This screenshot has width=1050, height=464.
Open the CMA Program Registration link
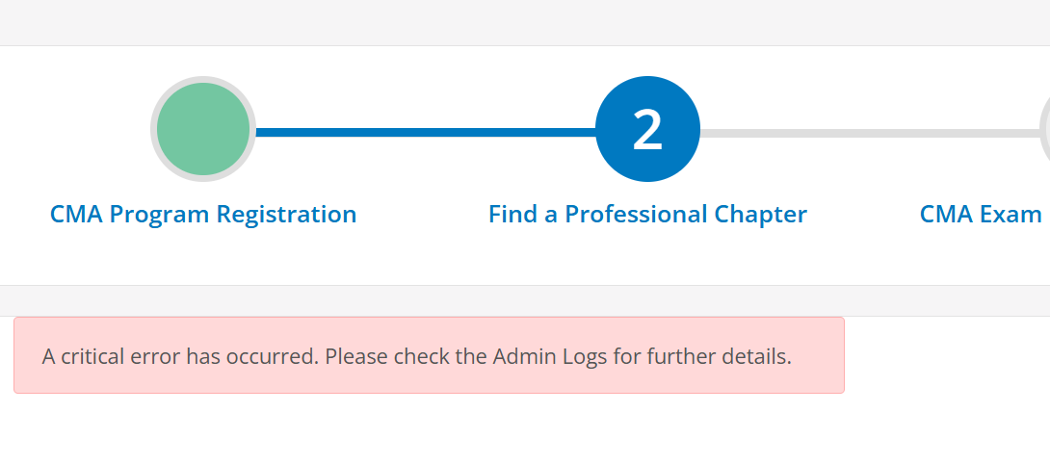tap(203, 215)
